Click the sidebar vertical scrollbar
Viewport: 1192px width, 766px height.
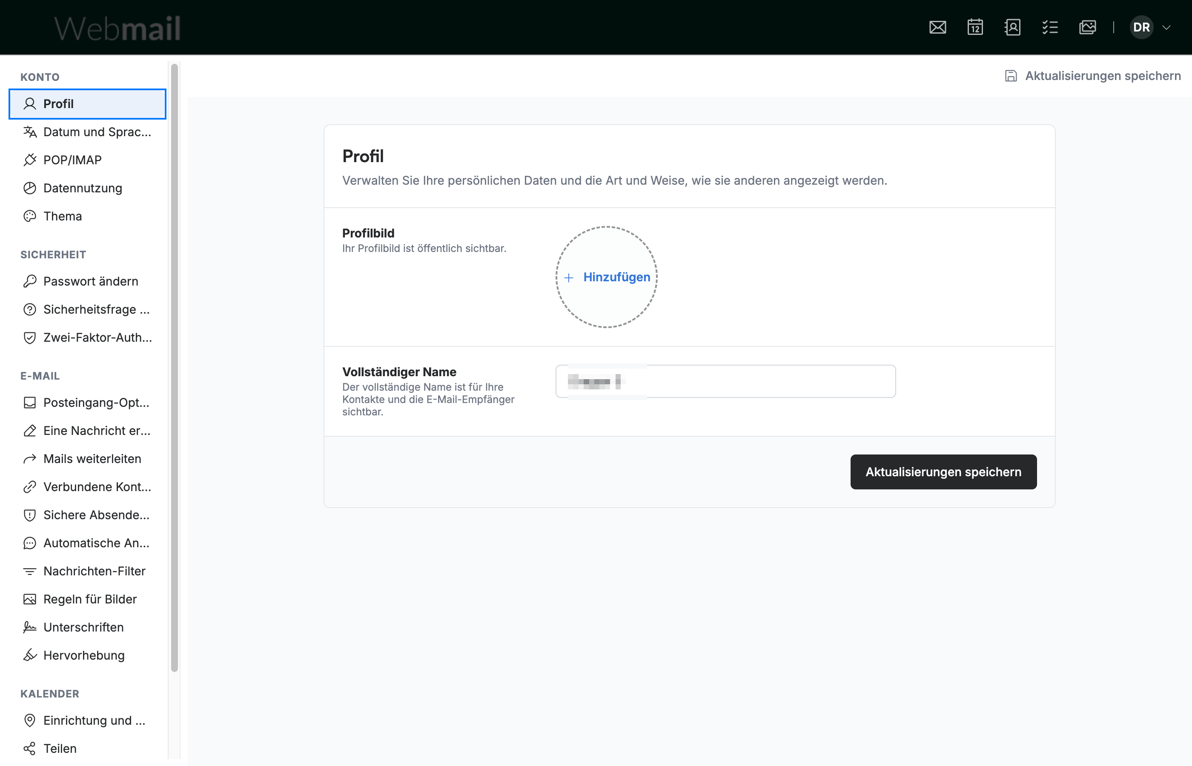click(x=175, y=368)
